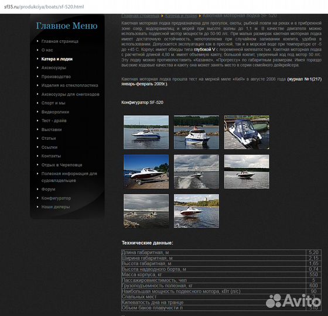Click the Катера и лодки breadcrumb link
This screenshot has height=316, width=328.
coord(181,16)
